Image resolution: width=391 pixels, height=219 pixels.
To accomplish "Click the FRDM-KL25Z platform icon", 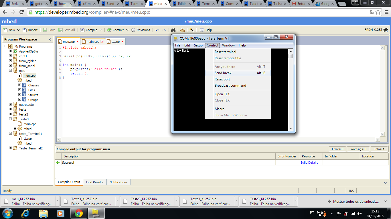I will pyautogui.click(x=386, y=30).
